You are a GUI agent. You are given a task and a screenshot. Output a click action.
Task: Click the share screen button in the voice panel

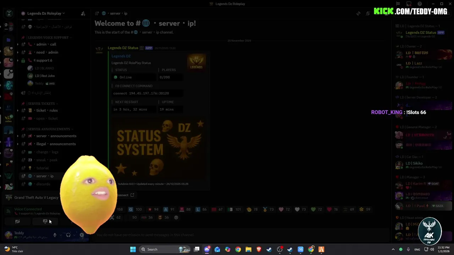point(45,221)
